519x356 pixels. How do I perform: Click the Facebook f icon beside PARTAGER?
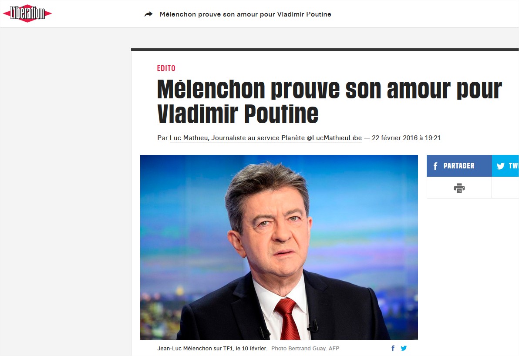coord(435,166)
